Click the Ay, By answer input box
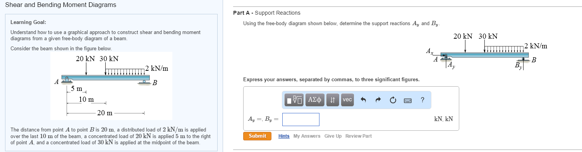 [x=301, y=120]
